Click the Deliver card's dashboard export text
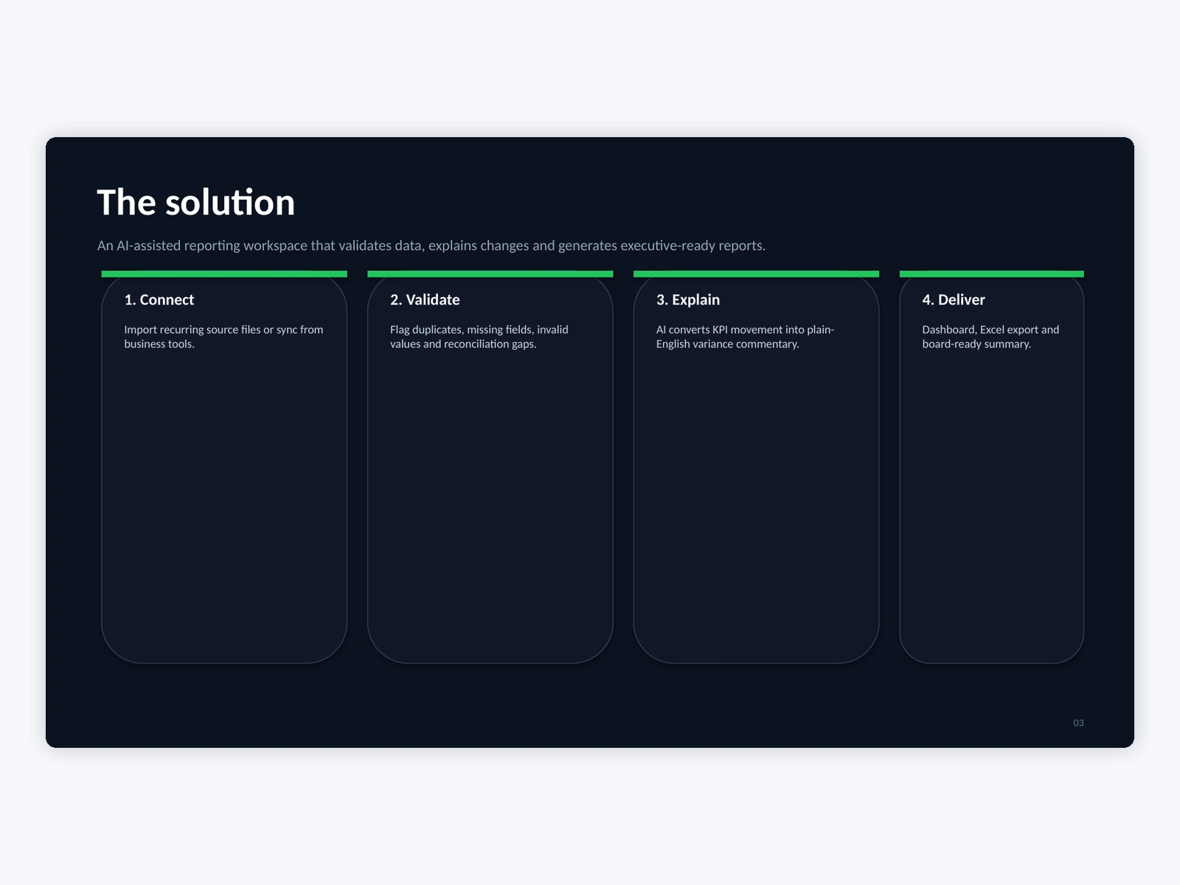This screenshot has height=885, width=1180. (990, 336)
